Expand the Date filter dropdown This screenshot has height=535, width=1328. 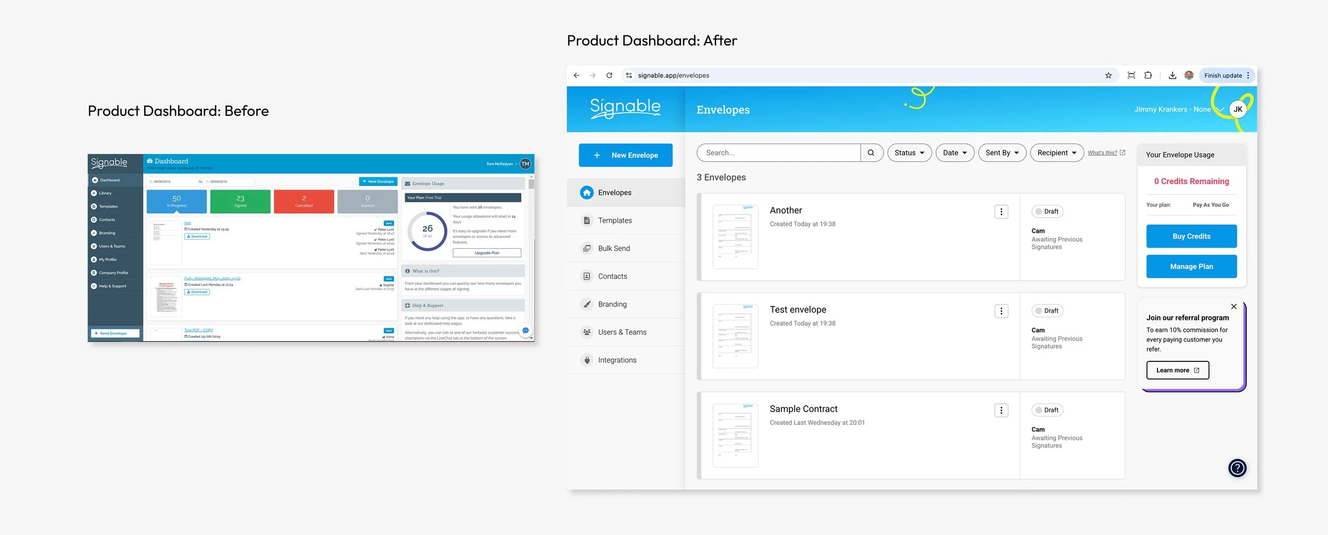(955, 153)
